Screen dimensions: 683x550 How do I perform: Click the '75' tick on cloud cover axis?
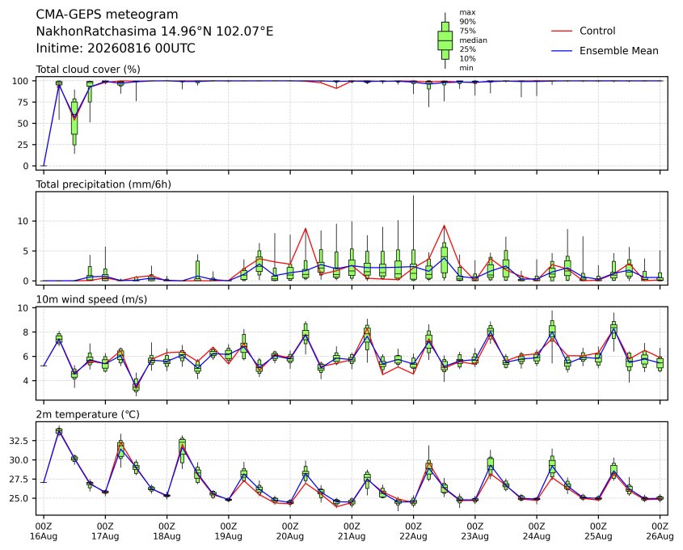(x=23, y=103)
